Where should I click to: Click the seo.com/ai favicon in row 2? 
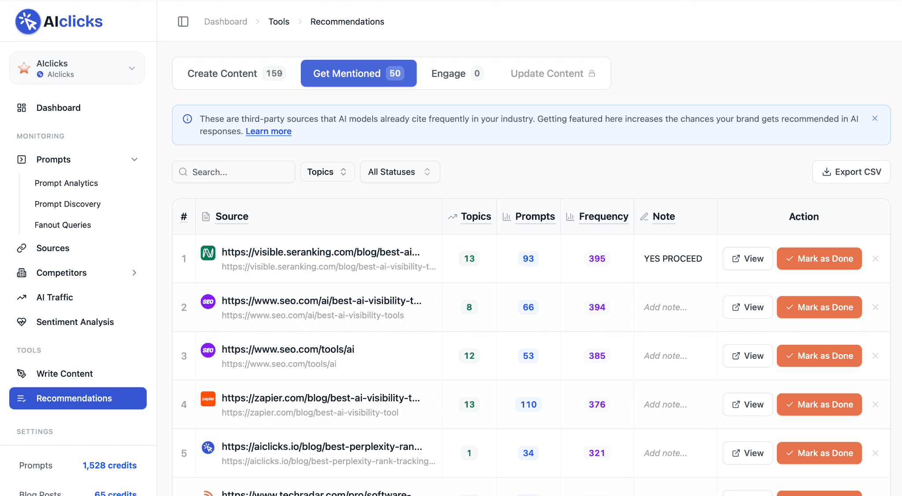pos(208,302)
